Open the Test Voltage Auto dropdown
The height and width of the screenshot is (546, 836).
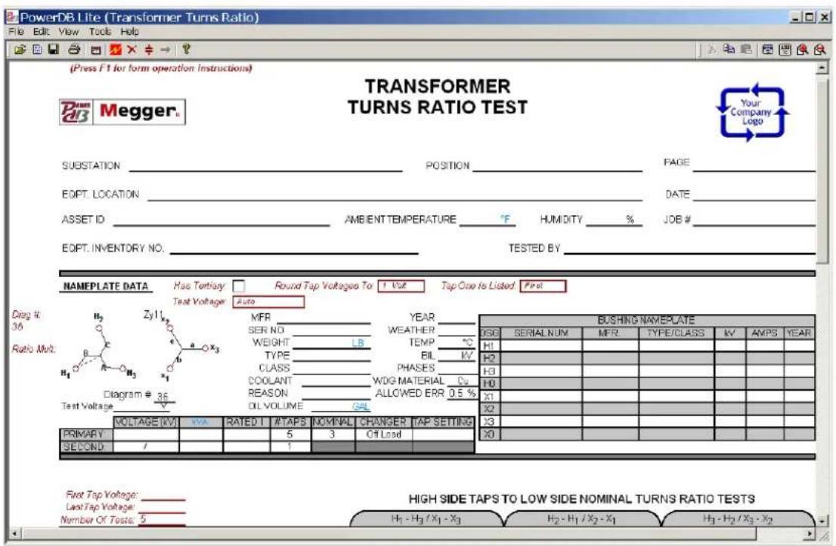[x=269, y=302]
